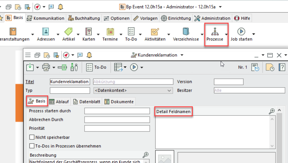
Task: Open the Prozesse ribbon icon
Action: tap(215, 32)
